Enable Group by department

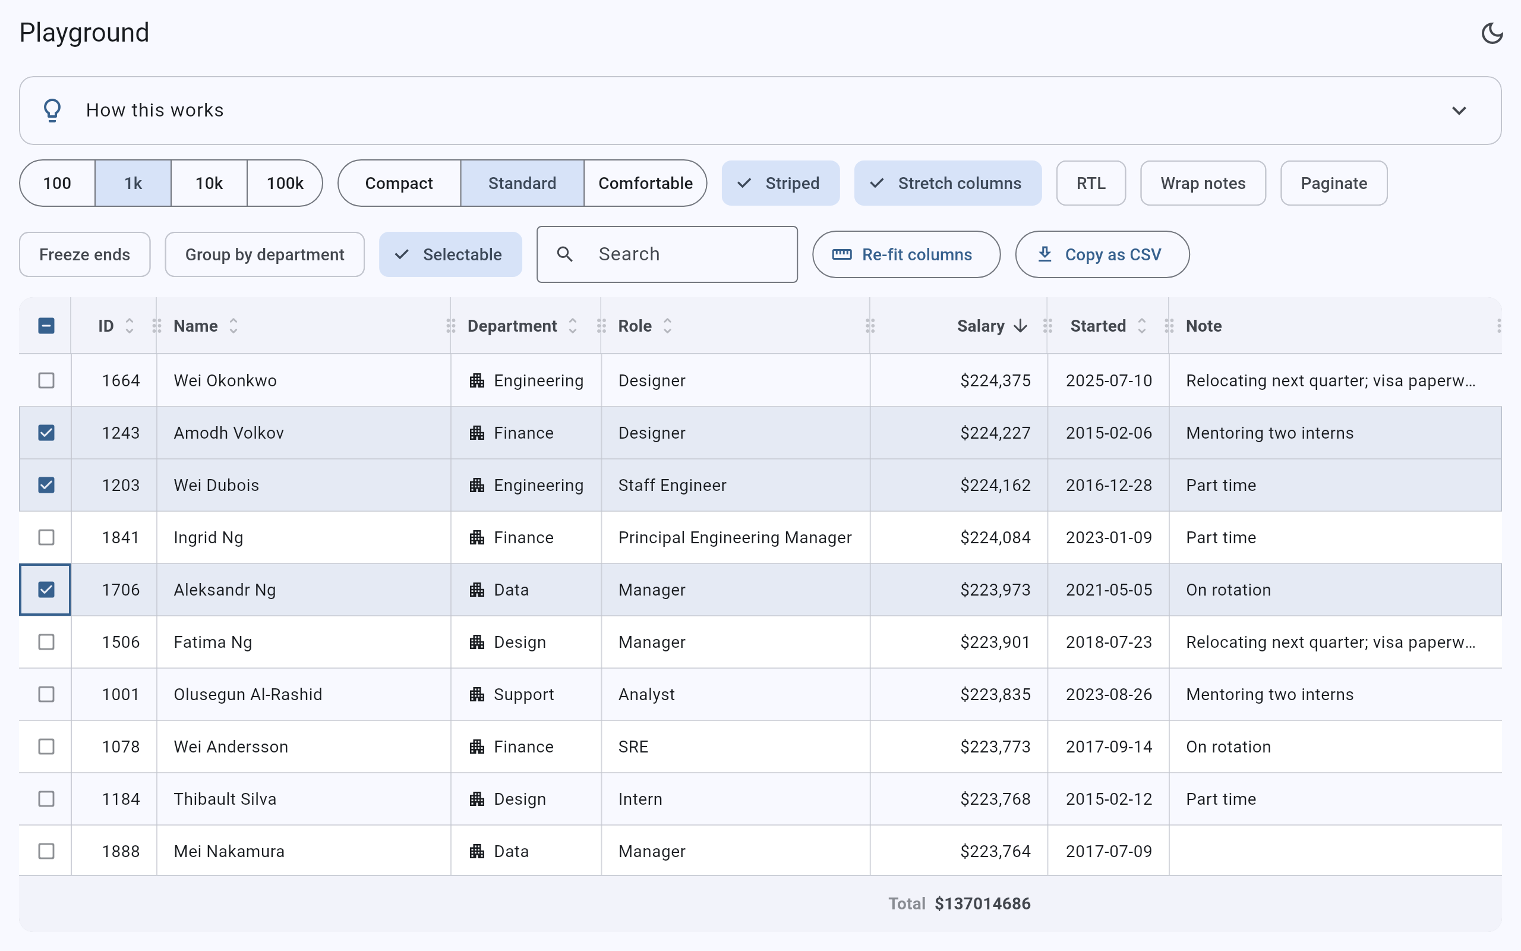coord(264,254)
